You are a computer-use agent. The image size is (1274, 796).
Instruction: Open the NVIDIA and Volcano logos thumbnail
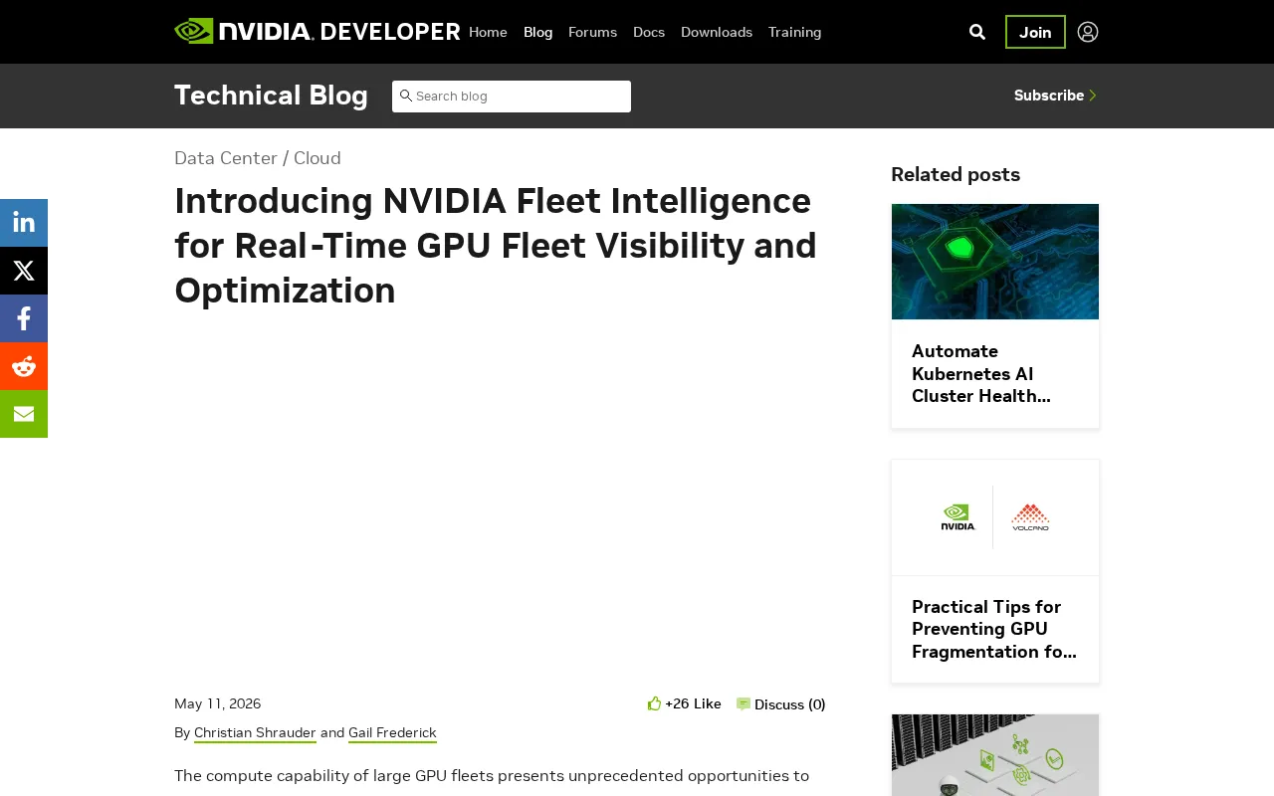(995, 517)
